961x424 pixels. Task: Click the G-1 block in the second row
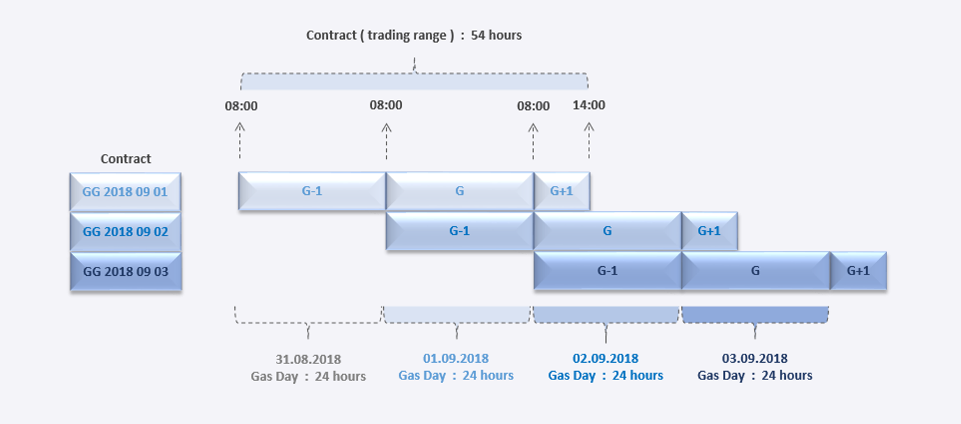(460, 231)
